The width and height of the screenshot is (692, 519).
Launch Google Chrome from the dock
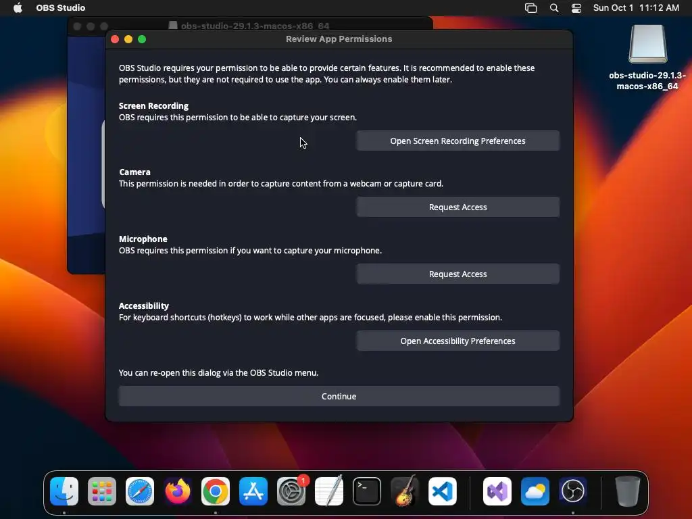tap(216, 491)
